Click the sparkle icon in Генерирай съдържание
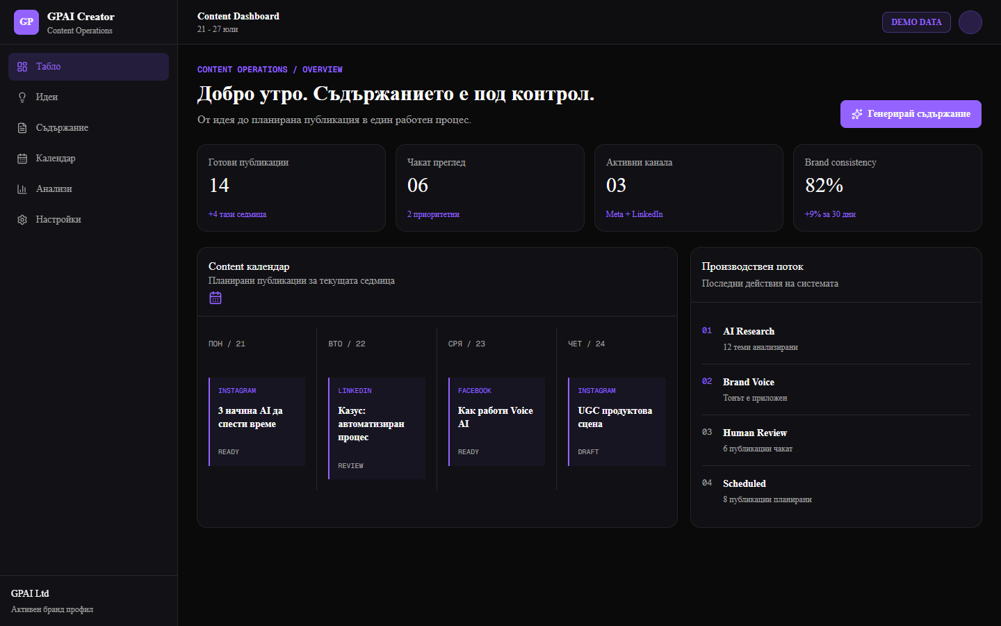 click(857, 114)
